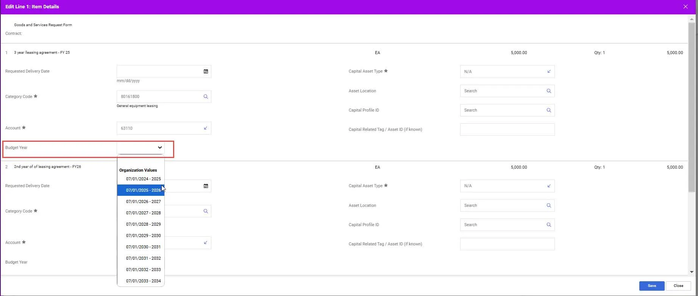Click '3 year lleasing agreement - FY 25' text
This screenshot has width=698, height=296.
coord(42,53)
